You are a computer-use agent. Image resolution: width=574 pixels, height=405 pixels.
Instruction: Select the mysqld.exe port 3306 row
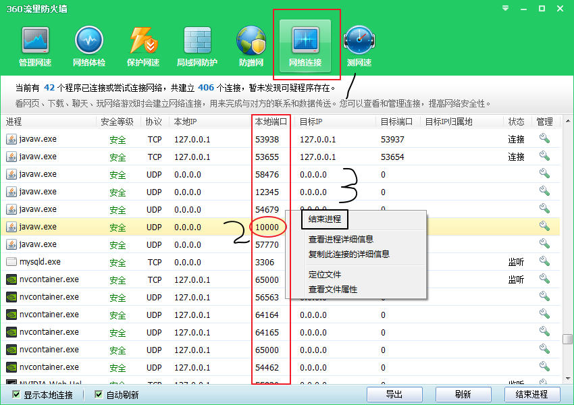(280, 262)
